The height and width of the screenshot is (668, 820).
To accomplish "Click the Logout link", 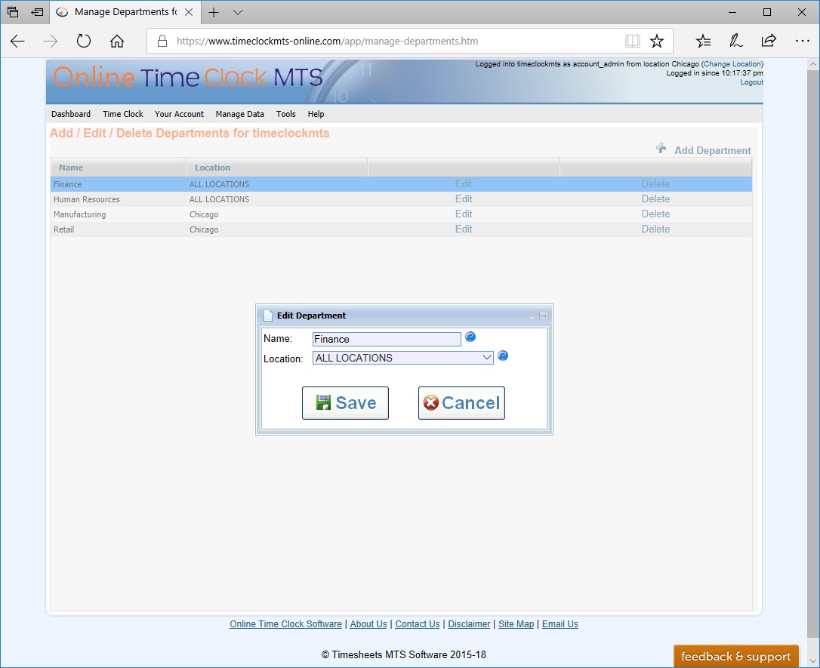I will pos(751,82).
